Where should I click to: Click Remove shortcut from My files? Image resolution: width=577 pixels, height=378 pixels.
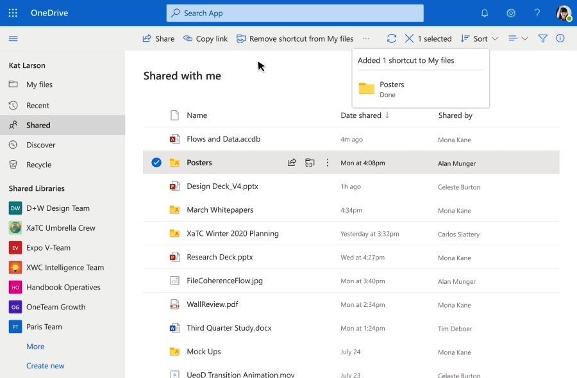(296, 38)
